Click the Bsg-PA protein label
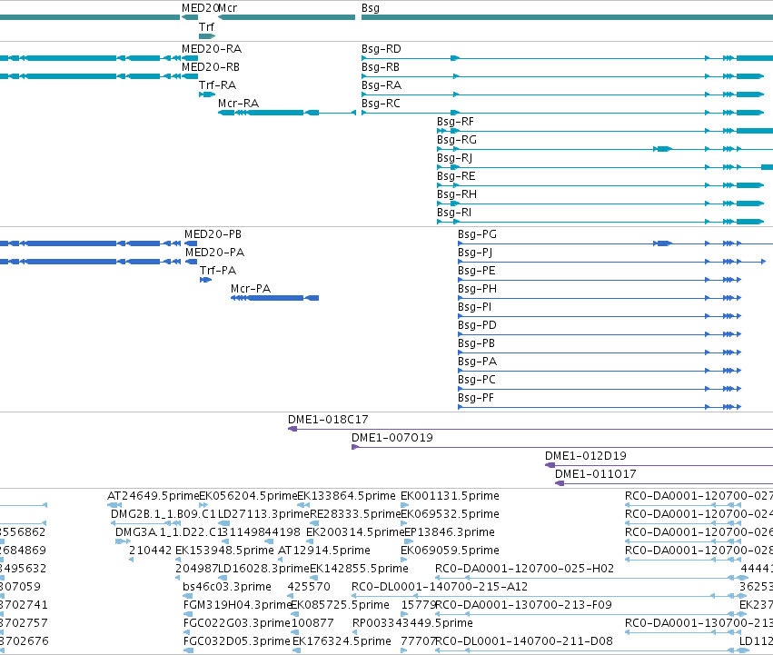773x655 pixels. click(x=477, y=362)
